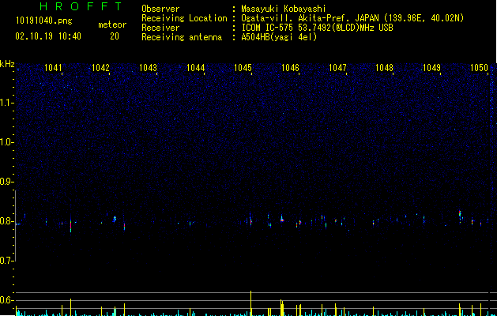Click the 0.6 kHz frequency label
The height and width of the screenshot is (316, 497).
click(6, 300)
